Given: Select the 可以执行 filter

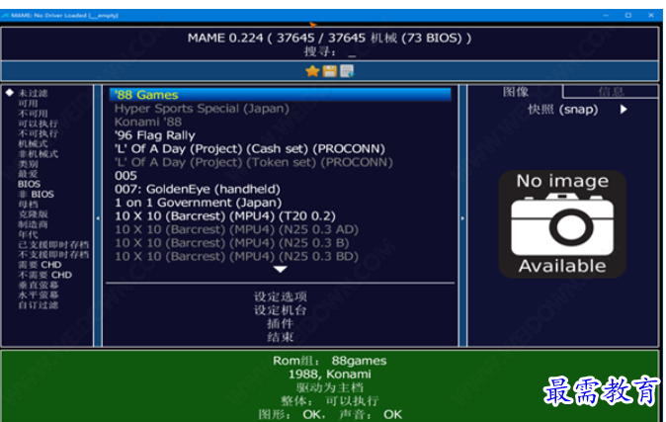Looking at the screenshot, I should pos(38,124).
